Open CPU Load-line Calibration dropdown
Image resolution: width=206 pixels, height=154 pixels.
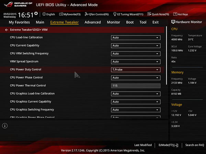pyautogui.click(x=136, y=38)
